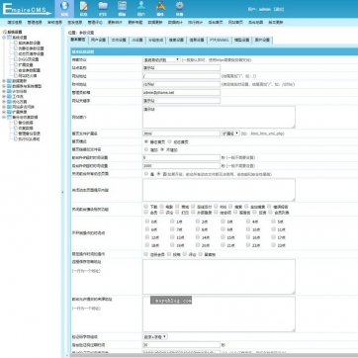Click the 系统设置 root icon atop the sidebar
The height and width of the screenshot is (358, 358).
point(4,32)
